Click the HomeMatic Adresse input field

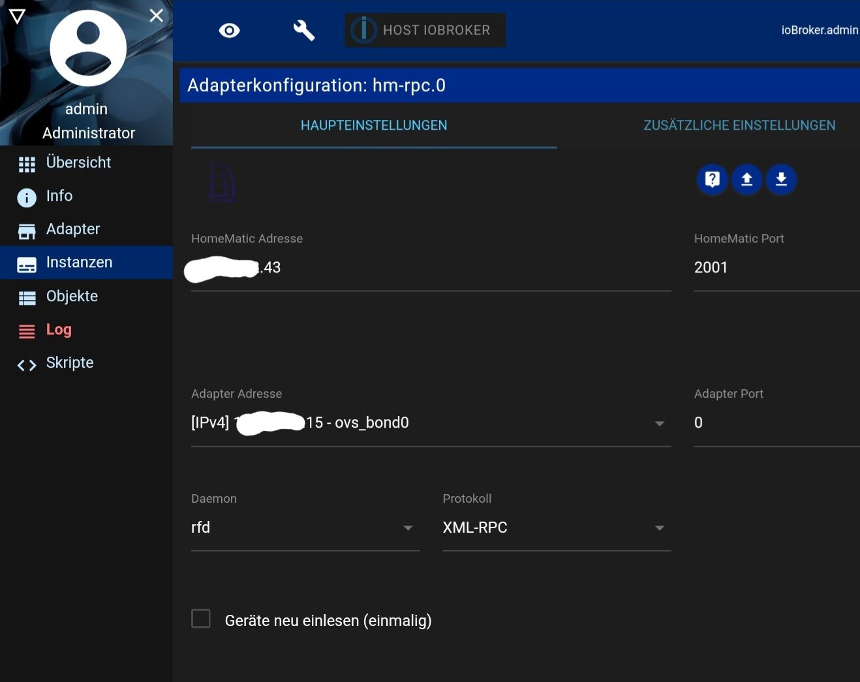click(x=431, y=268)
